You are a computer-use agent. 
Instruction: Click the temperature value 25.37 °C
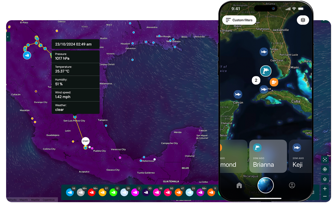pyautogui.click(x=62, y=71)
